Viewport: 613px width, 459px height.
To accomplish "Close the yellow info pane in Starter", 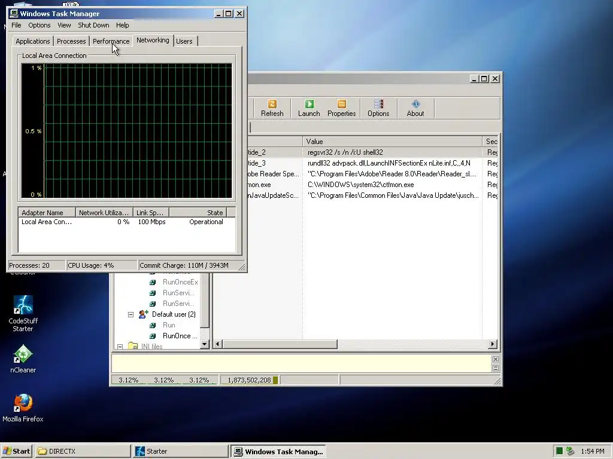I will pos(495,359).
